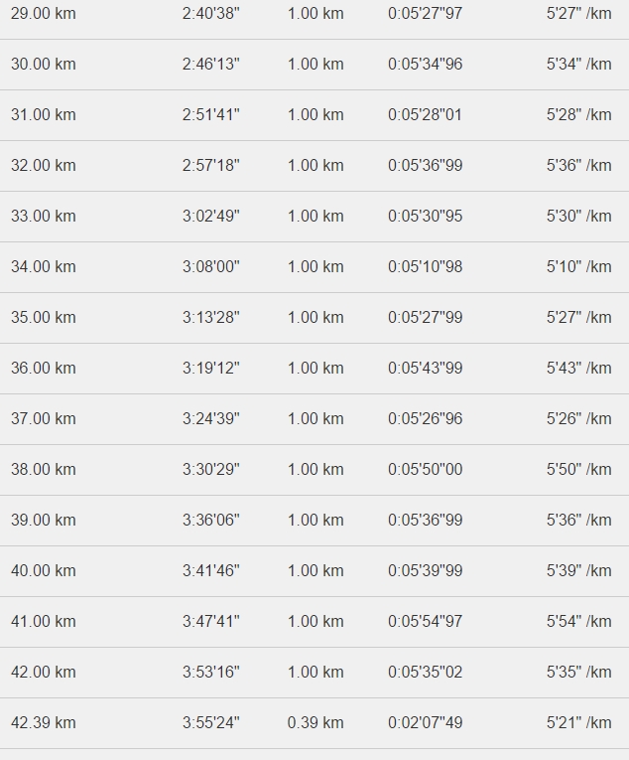Click pace 5'50" /km
This screenshot has width=629, height=760.
[578, 469]
